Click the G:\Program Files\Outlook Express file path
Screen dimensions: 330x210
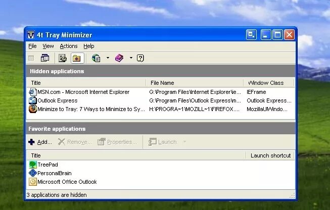(195, 100)
